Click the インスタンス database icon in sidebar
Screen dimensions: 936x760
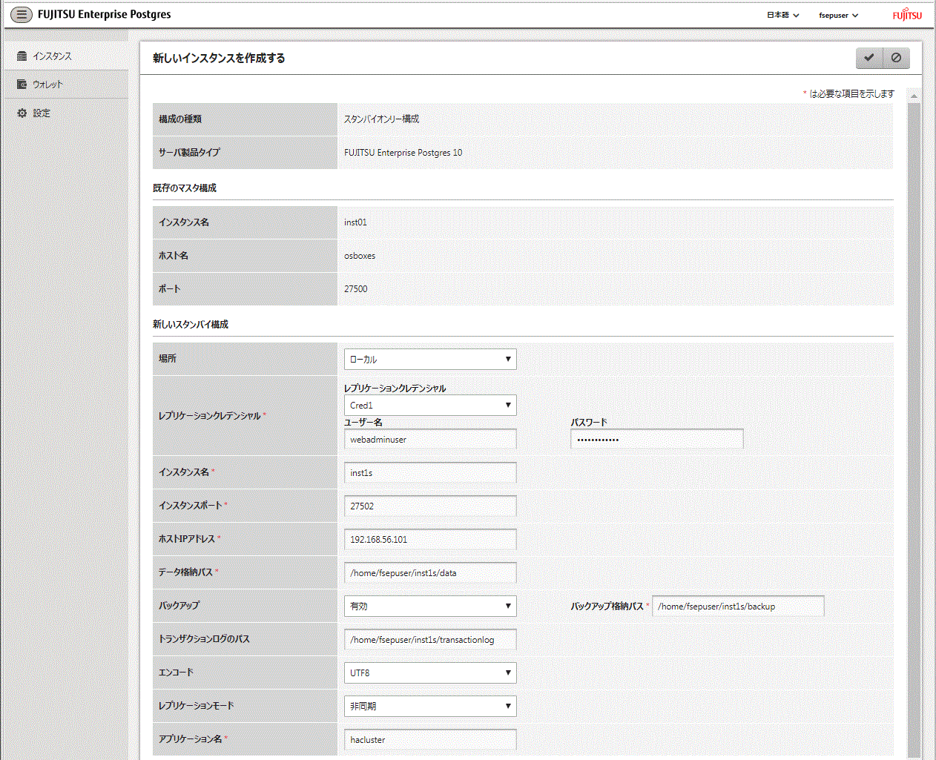22,56
